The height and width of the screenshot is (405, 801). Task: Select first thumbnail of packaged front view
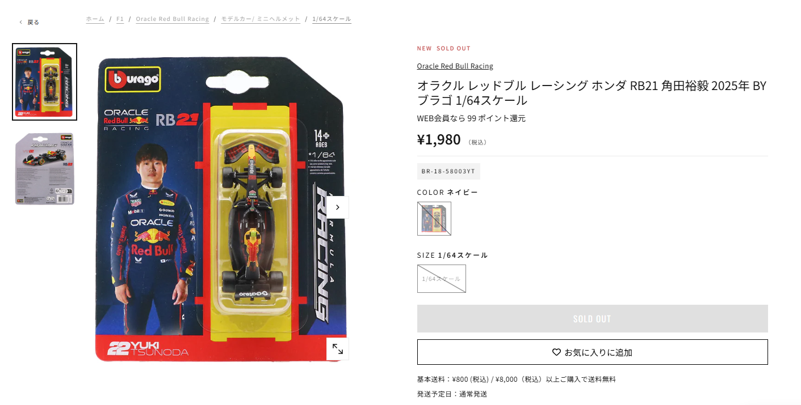(x=45, y=82)
